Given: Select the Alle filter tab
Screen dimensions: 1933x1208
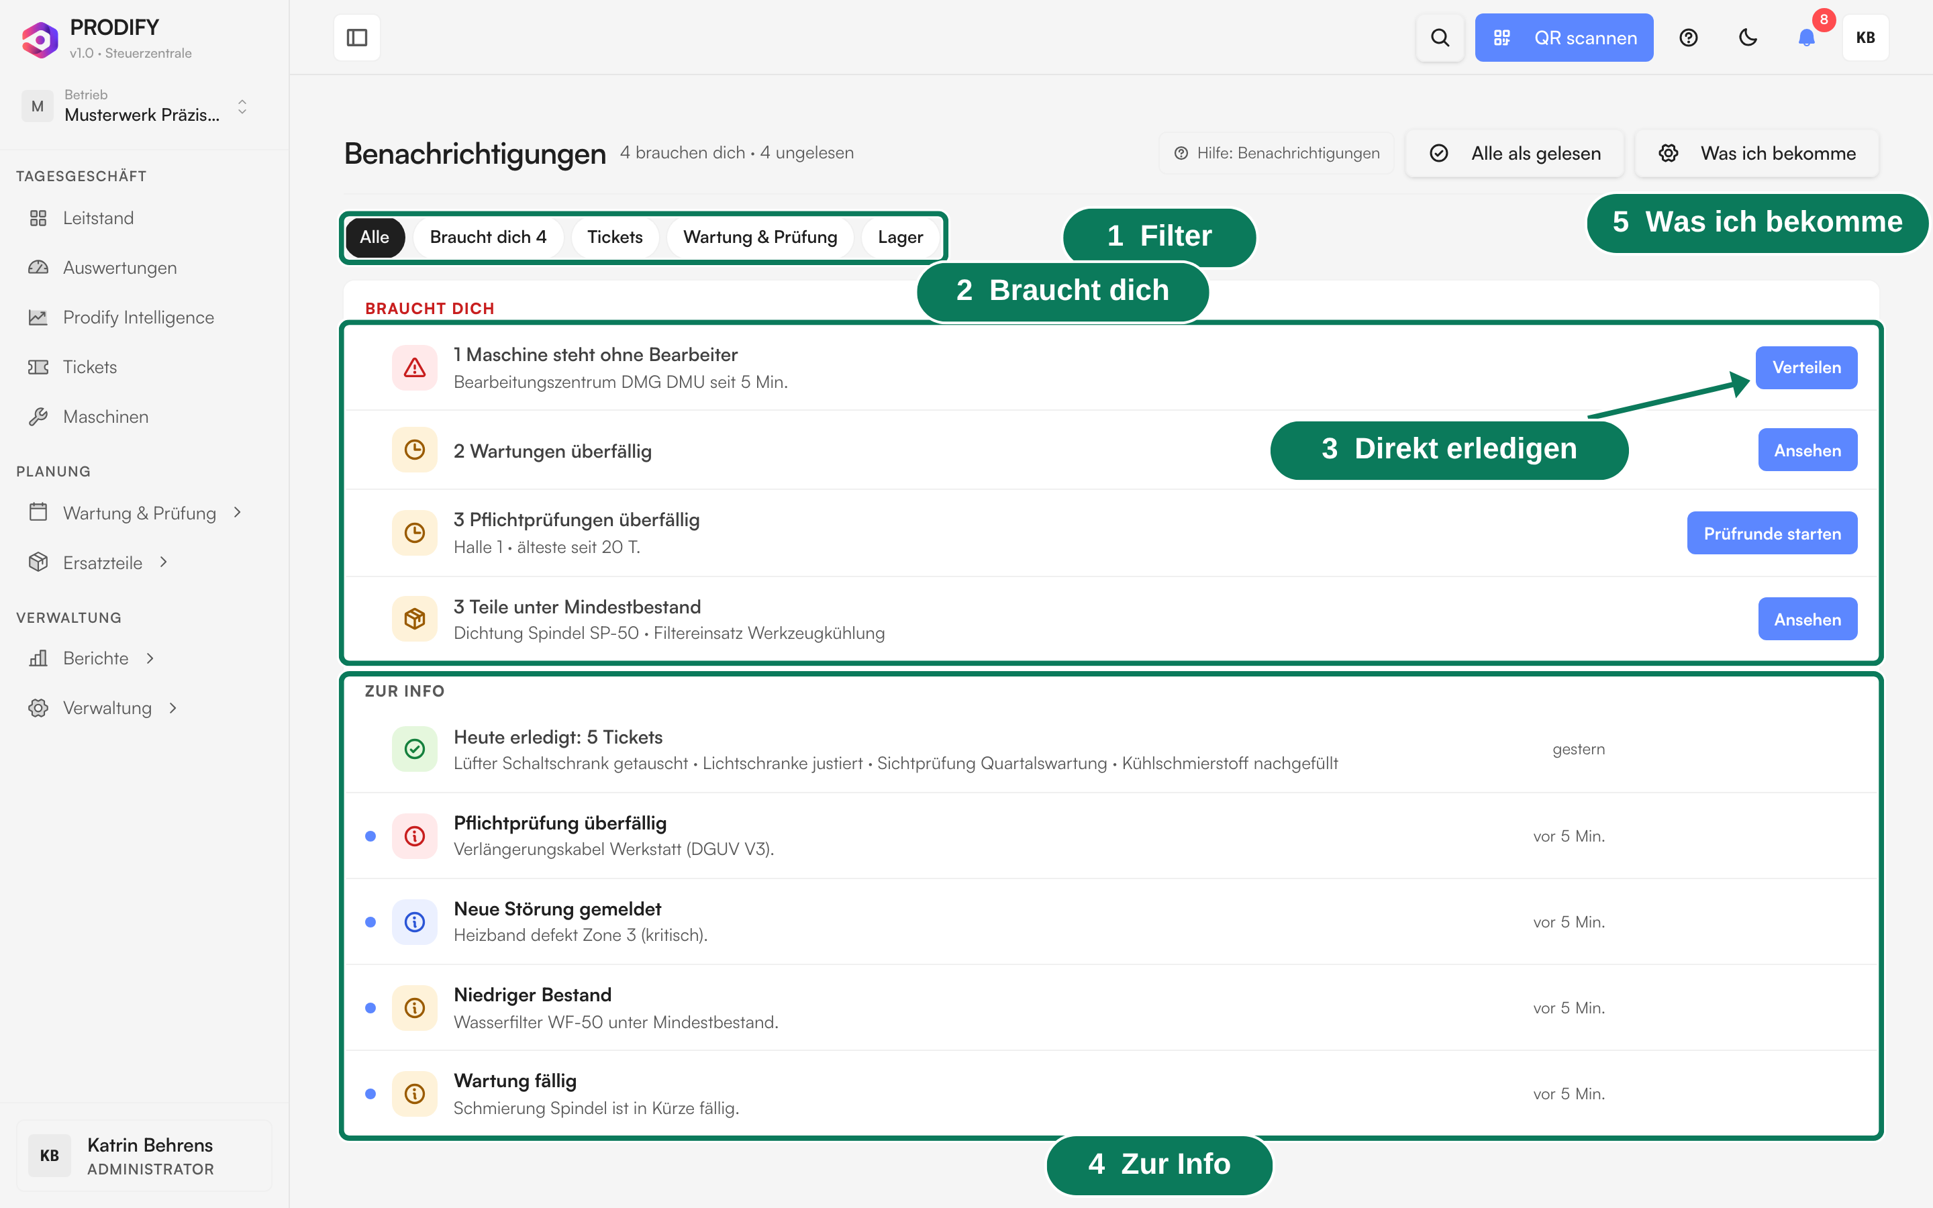Looking at the screenshot, I should point(375,238).
